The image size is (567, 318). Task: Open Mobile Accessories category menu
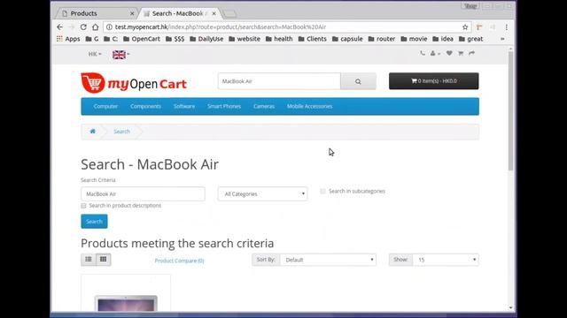tap(309, 106)
